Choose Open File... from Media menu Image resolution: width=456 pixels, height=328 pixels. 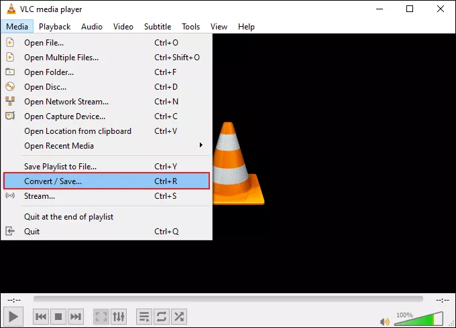point(107,43)
